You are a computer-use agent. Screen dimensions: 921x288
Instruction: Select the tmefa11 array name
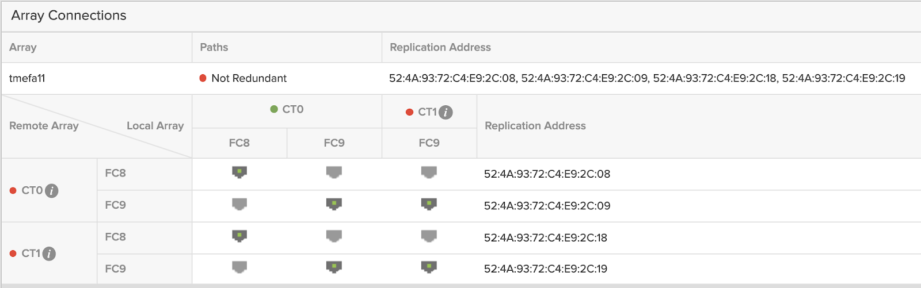click(x=27, y=78)
